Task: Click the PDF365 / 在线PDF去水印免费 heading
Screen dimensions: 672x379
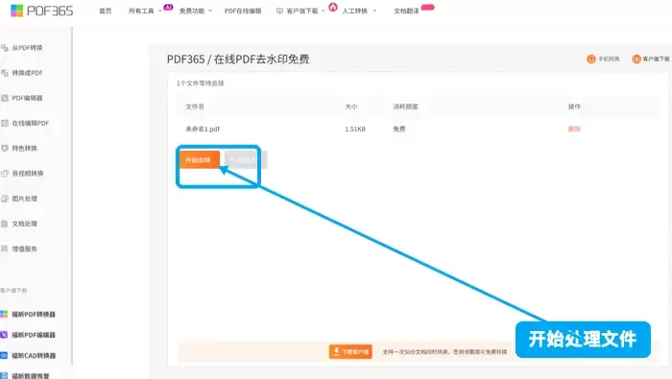Action: [238, 59]
